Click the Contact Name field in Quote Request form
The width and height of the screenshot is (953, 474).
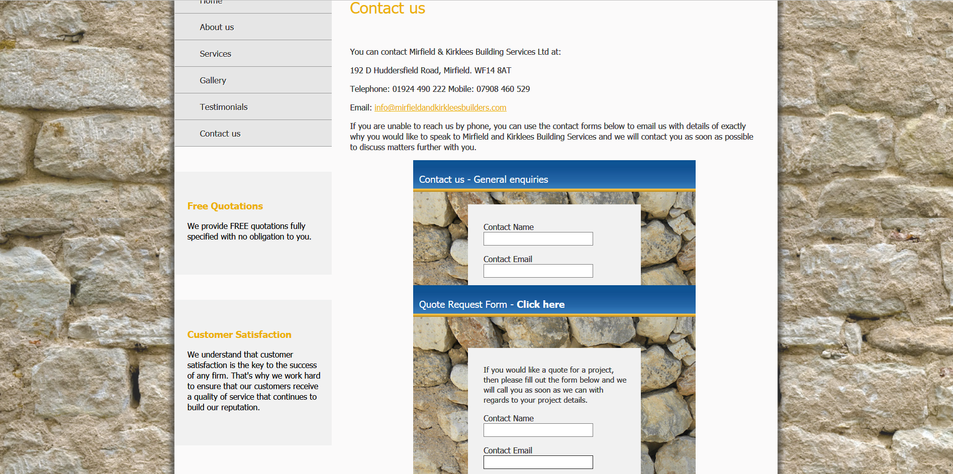coord(538,430)
